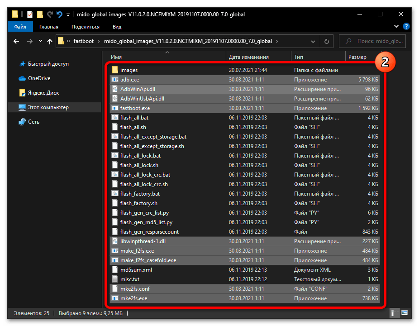Viewport: 419px width, 326px height.
Task: Click the flash_all.sh file icon
Action: click(x=115, y=127)
